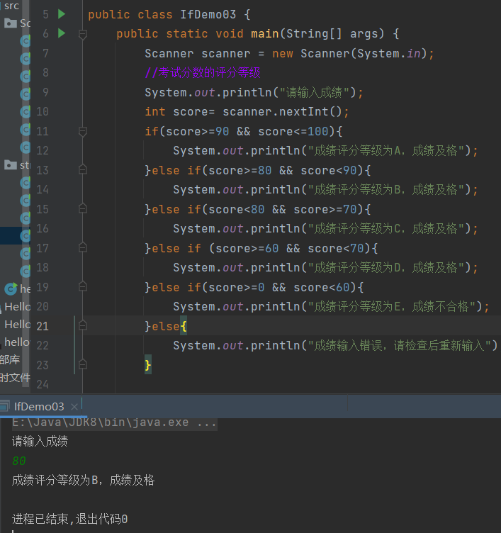Click string 成绩评分等级为B in line 14
Image resolution: width=501 pixels, height=533 pixels.
pos(358,190)
